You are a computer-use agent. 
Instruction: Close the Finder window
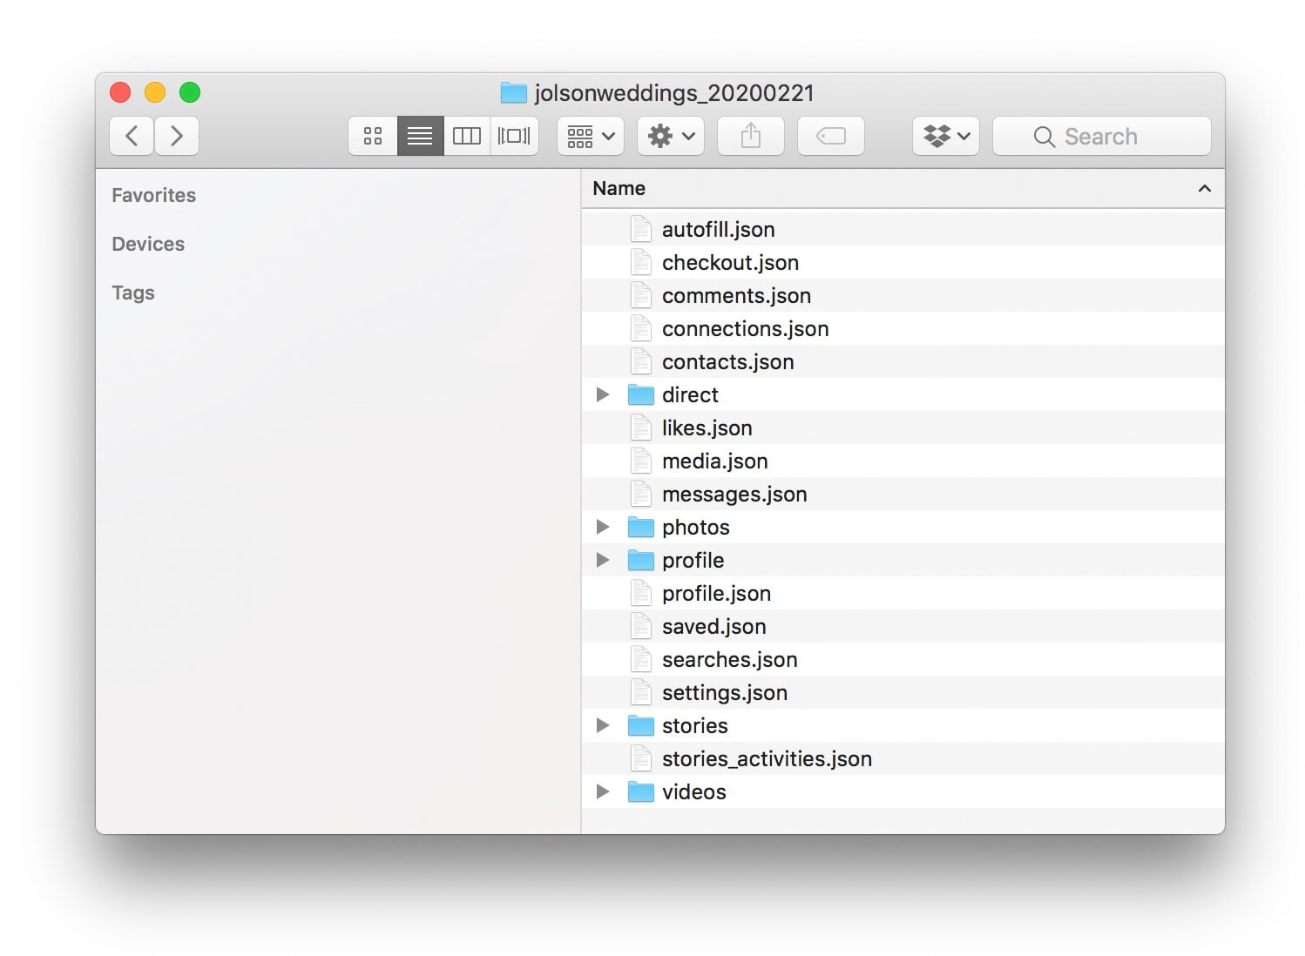click(x=120, y=92)
